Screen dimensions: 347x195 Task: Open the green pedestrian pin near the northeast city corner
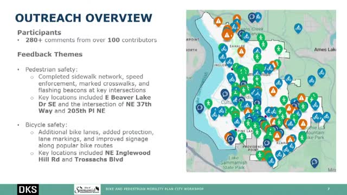pyautogui.click(x=279, y=49)
